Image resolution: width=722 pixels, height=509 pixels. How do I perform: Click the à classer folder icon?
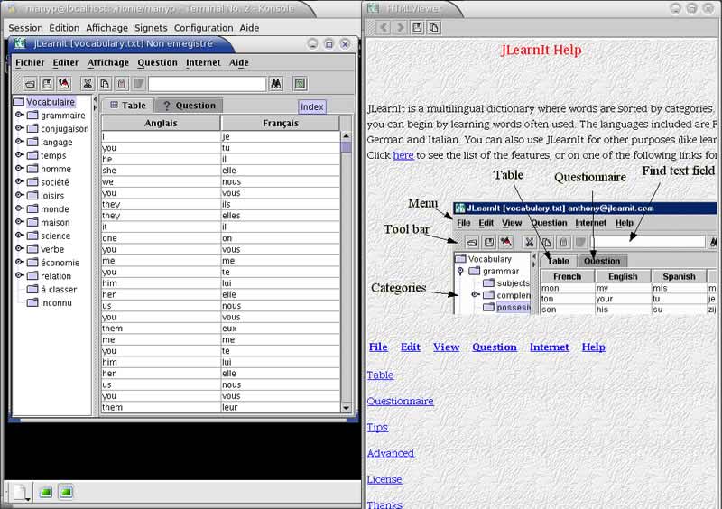coord(32,290)
